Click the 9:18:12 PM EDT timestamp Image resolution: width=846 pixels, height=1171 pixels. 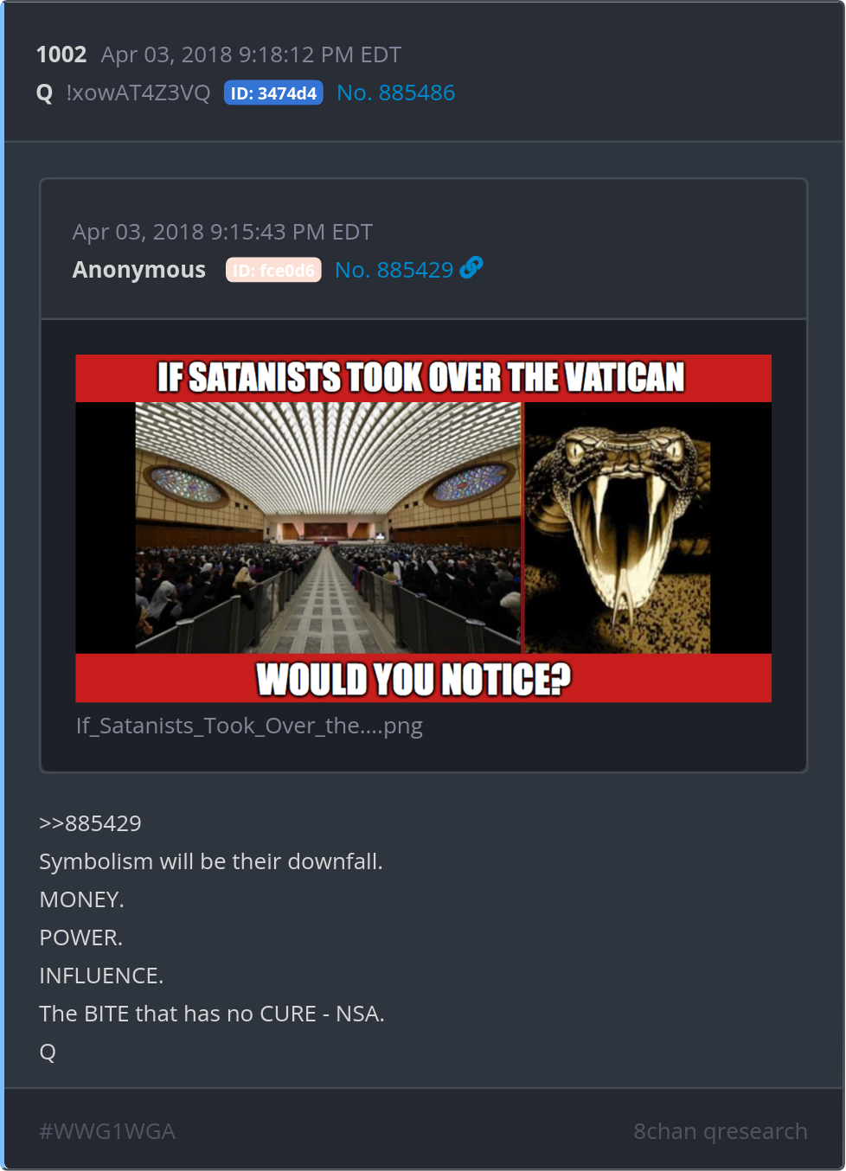(319, 54)
